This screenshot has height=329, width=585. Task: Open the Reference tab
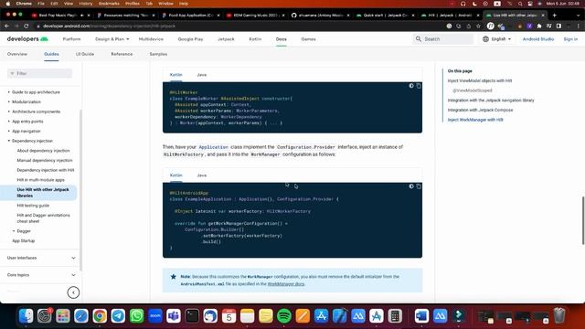(122, 54)
